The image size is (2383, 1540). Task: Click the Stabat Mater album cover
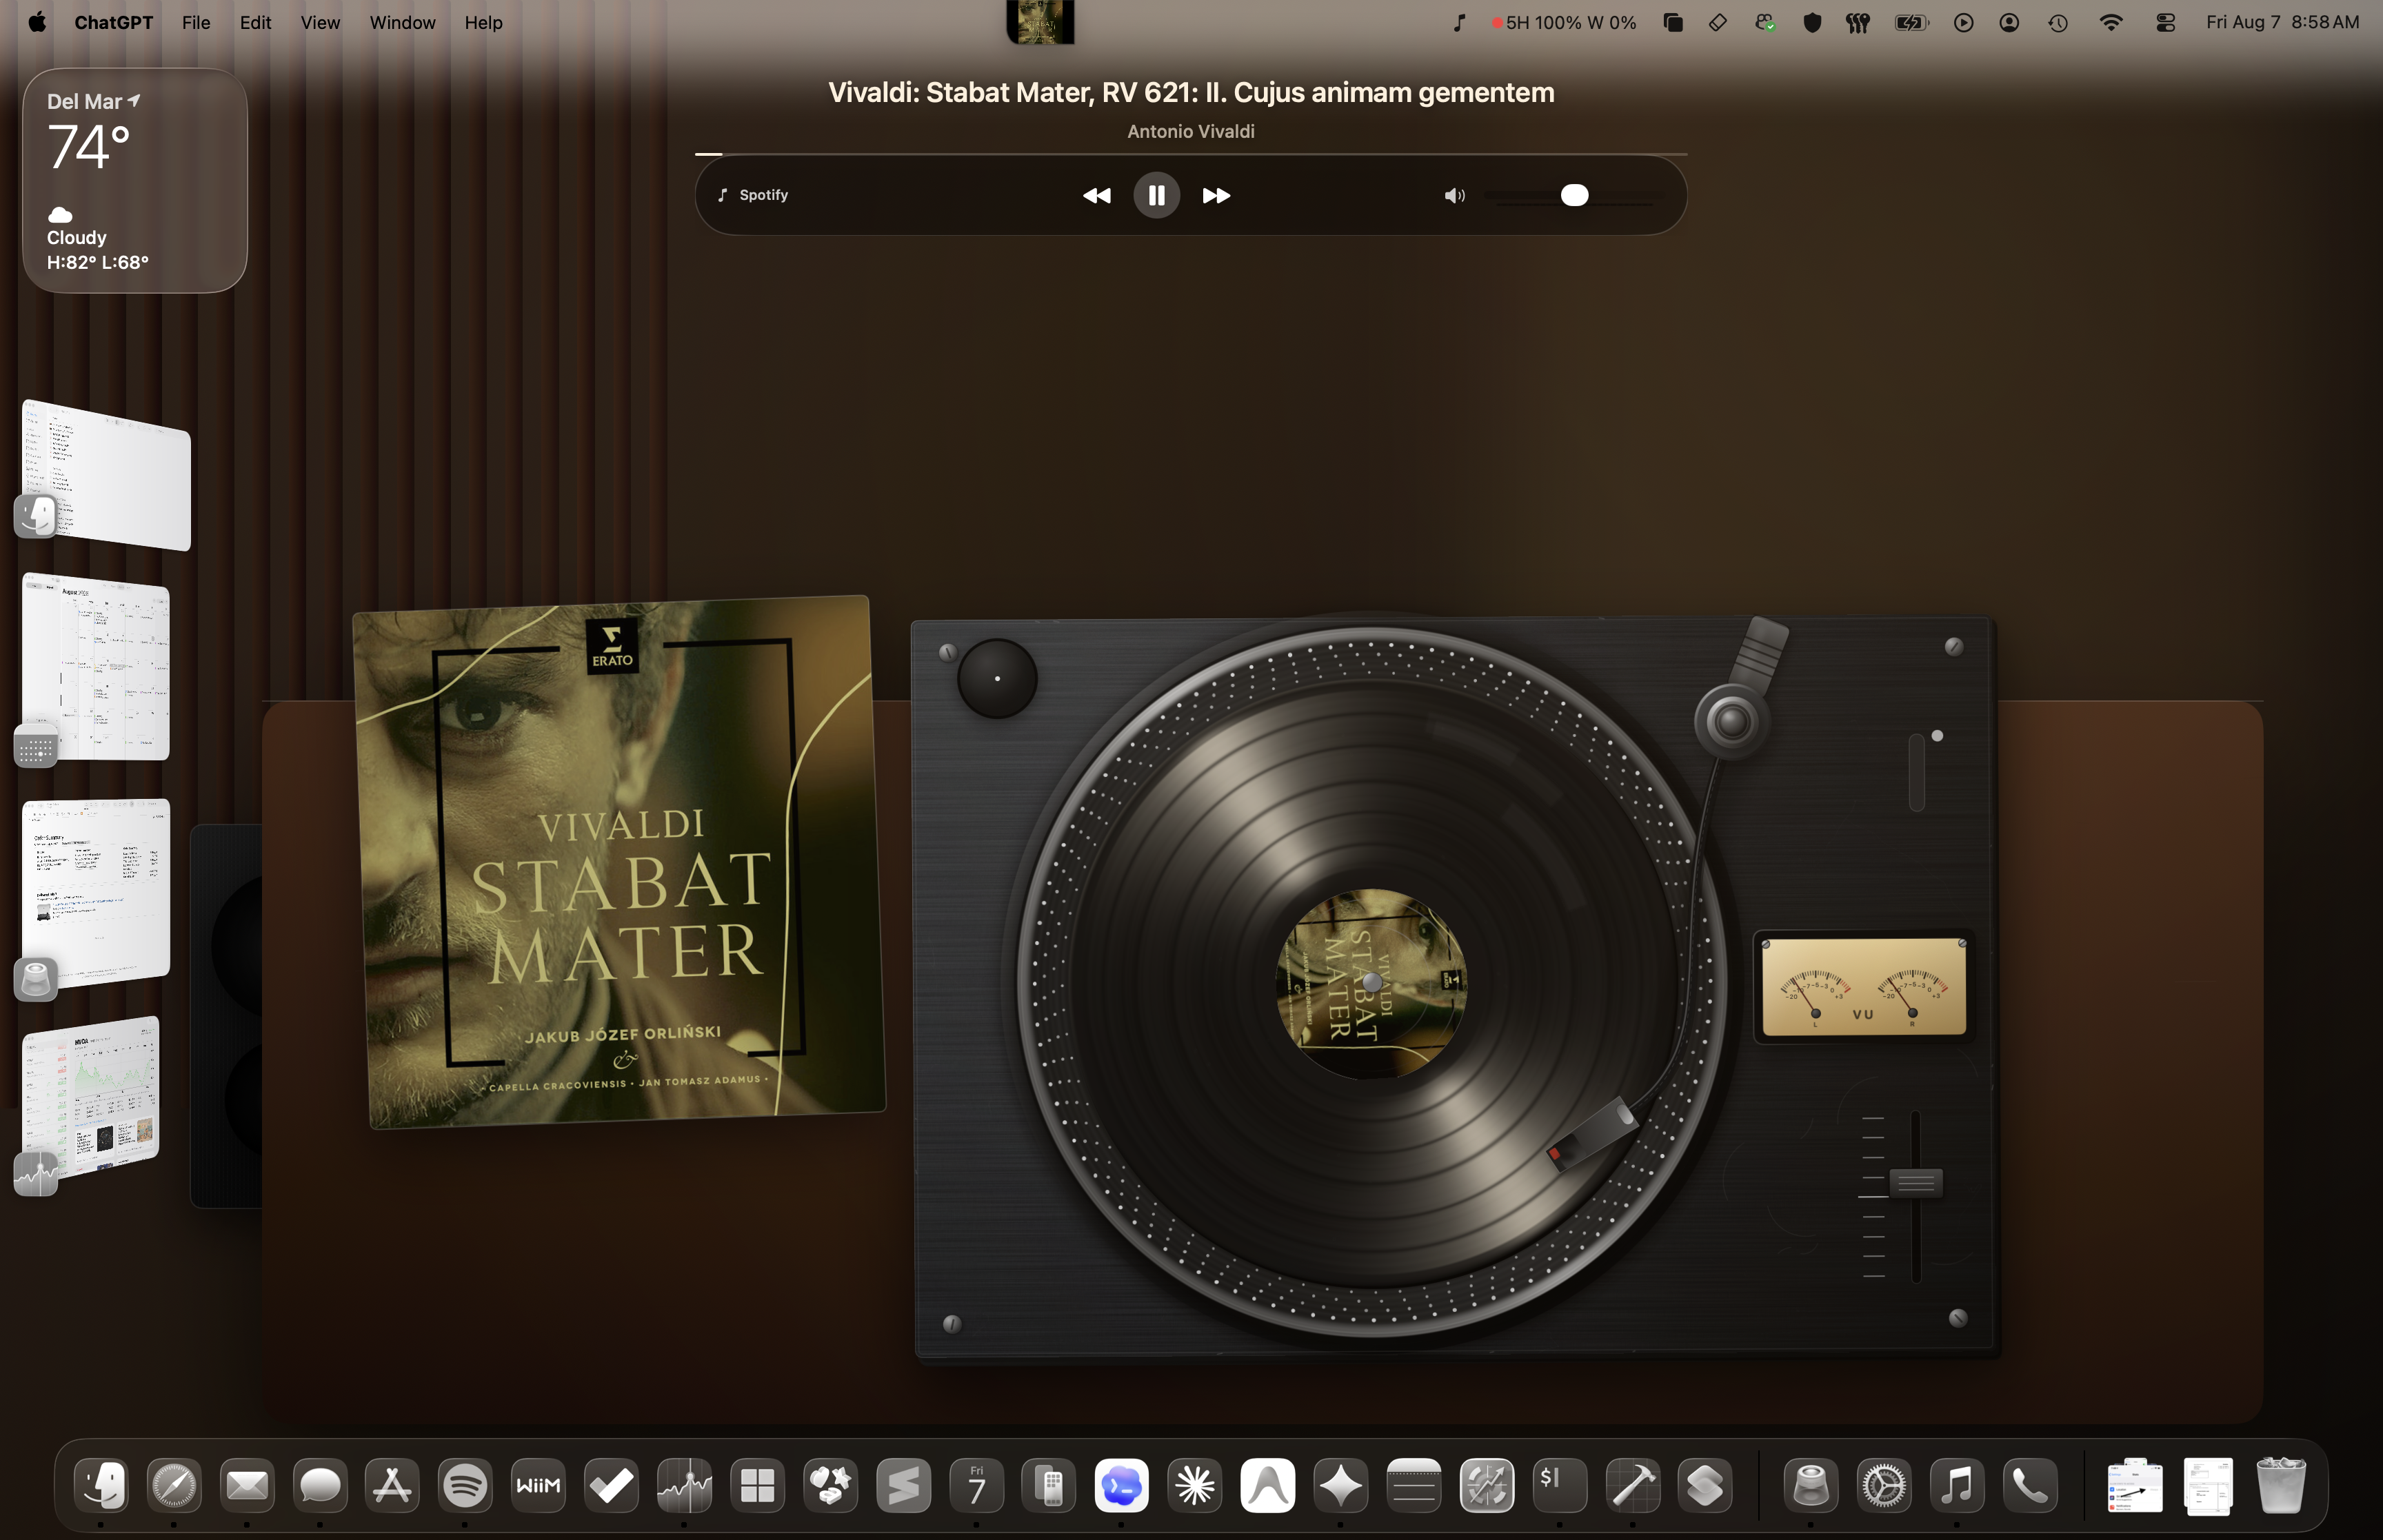pos(619,860)
